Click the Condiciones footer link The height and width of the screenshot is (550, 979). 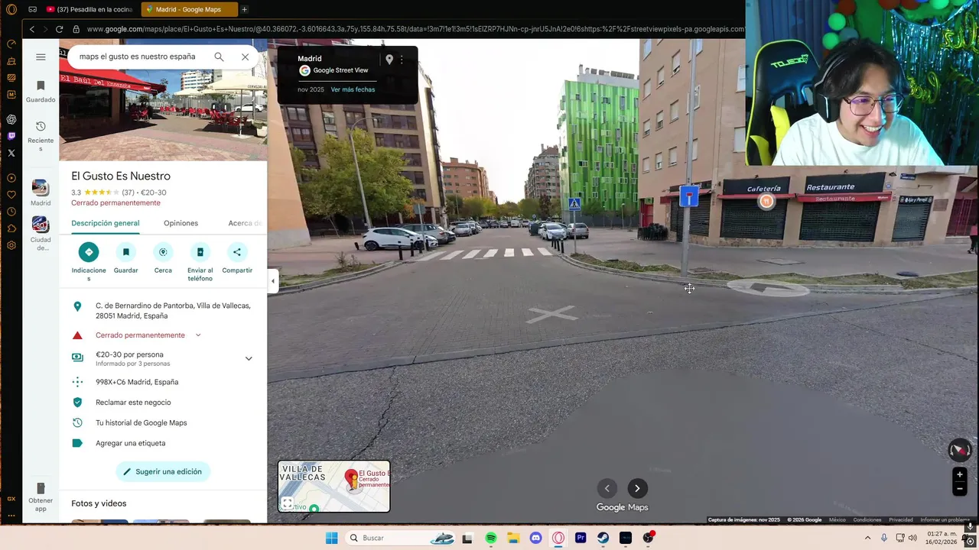867,520
